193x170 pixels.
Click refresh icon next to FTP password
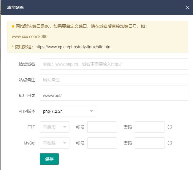(170, 127)
